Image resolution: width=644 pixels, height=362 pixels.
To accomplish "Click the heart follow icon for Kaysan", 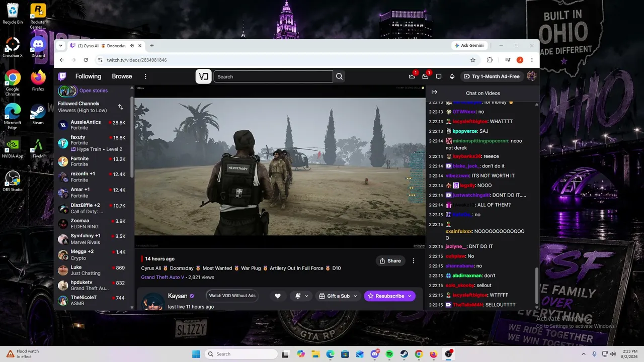I will [277, 296].
